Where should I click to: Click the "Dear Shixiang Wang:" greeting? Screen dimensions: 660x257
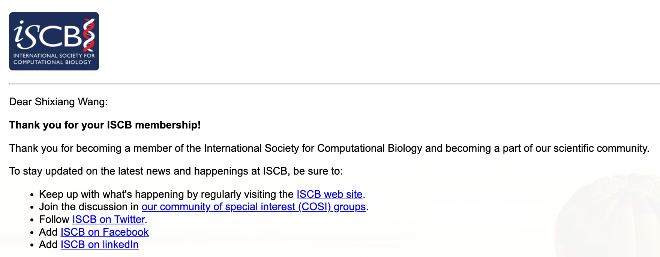[58, 102]
